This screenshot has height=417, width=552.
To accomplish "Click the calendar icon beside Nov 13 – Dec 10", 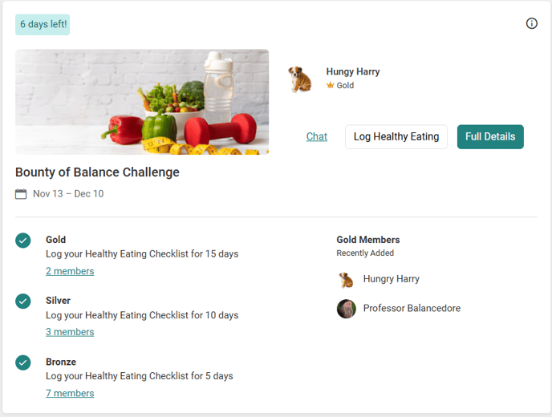I will point(21,194).
